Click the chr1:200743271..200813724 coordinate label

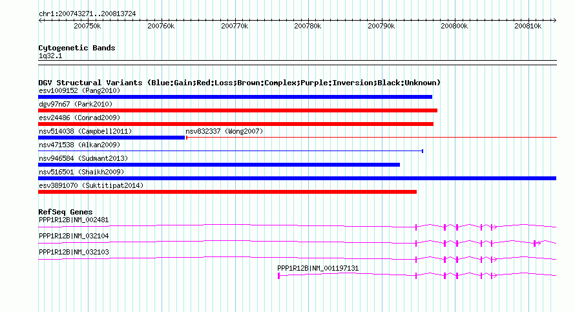click(x=87, y=14)
